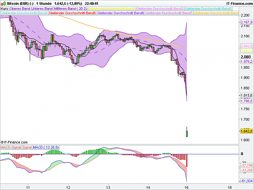This screenshot has width=254, height=190.
Task: Click the Bitcoin (EUR) (-) chart title
Action: point(20,3)
